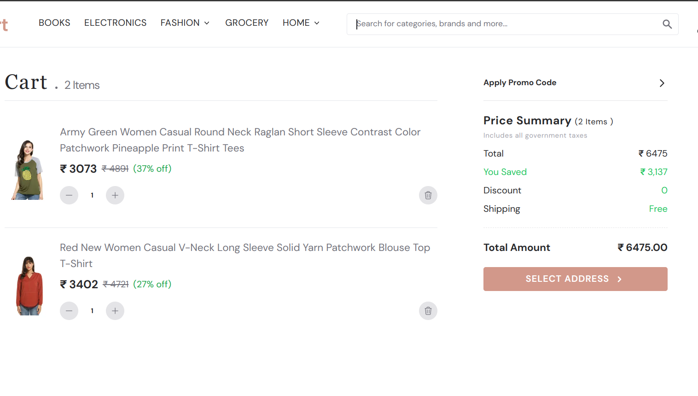Viewport: 698px width, 396px height.
Task: Open the Grocery category
Action: tap(247, 23)
